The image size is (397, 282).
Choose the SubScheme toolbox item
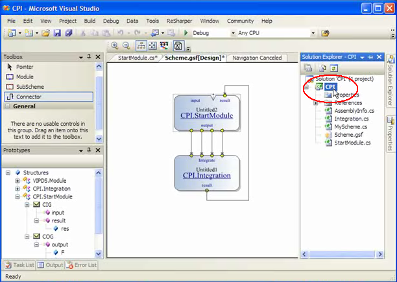click(29, 86)
